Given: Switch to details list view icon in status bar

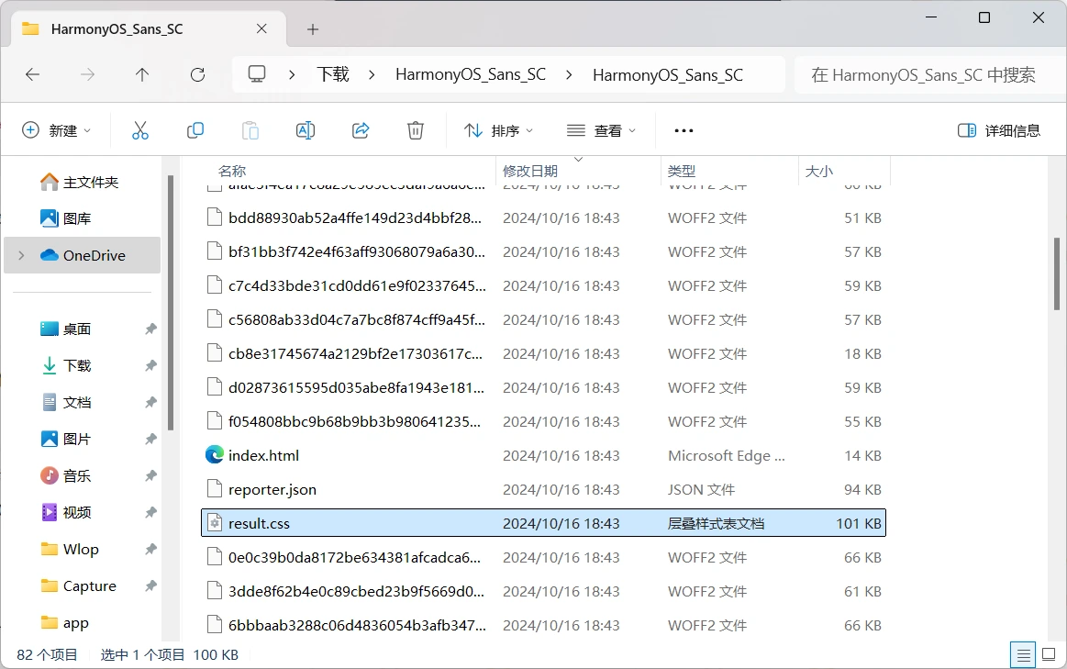Looking at the screenshot, I should [x=1023, y=654].
